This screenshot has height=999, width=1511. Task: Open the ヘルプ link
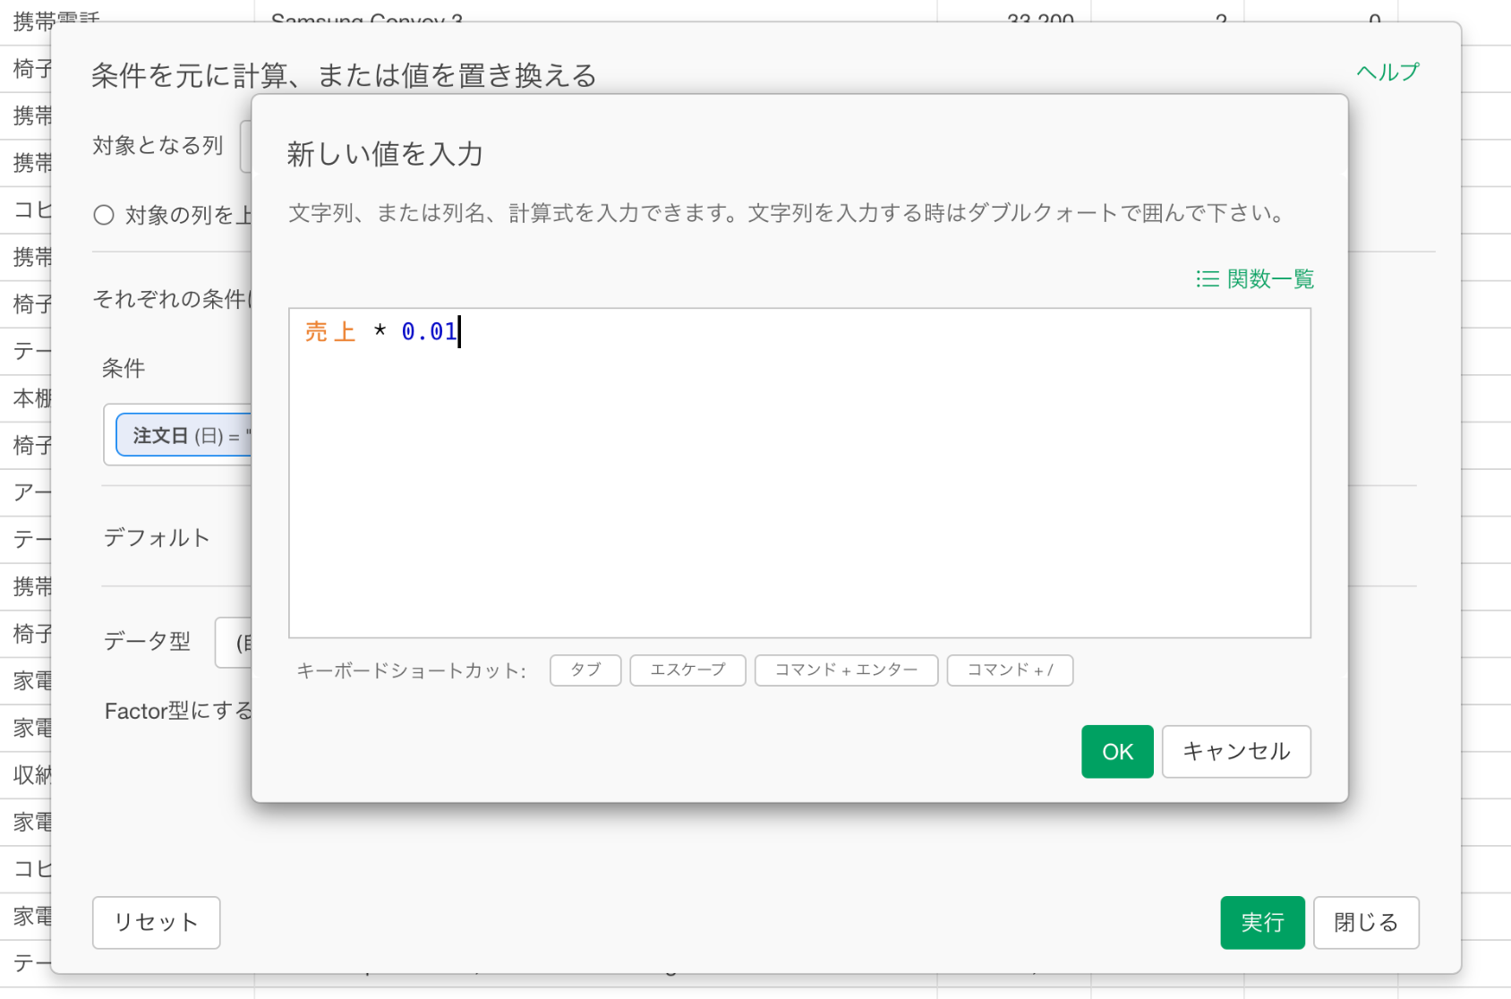click(x=1387, y=73)
